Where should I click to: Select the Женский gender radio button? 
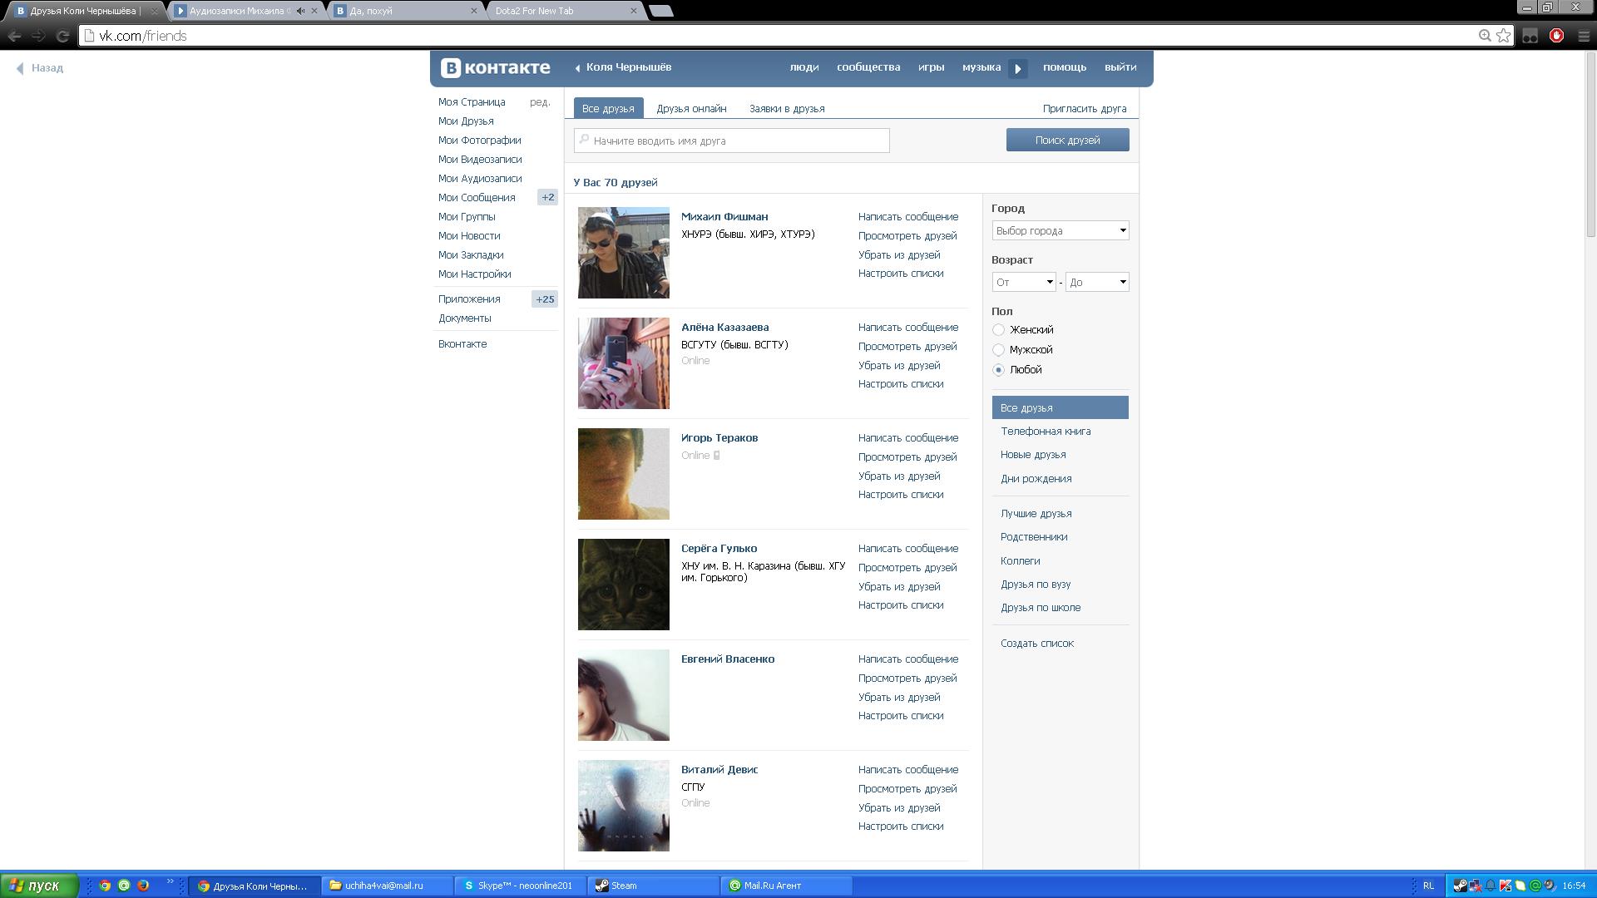click(998, 330)
